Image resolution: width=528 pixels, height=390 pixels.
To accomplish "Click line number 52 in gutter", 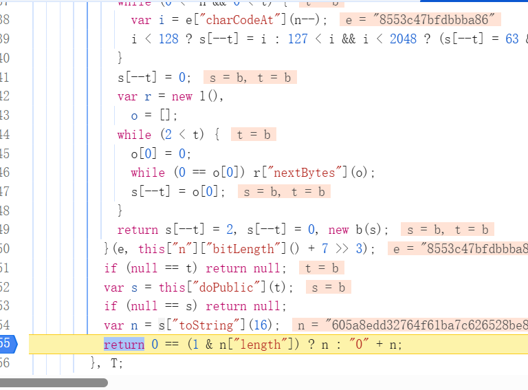I will [x=5, y=288].
